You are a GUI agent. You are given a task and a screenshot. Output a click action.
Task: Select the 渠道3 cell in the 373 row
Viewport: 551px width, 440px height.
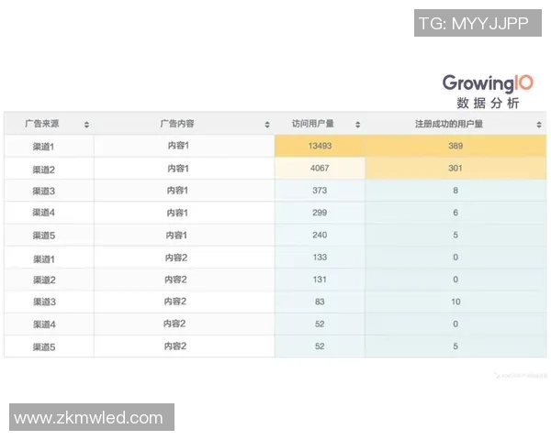tap(44, 191)
